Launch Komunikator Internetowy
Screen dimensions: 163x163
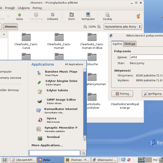tap(57, 110)
